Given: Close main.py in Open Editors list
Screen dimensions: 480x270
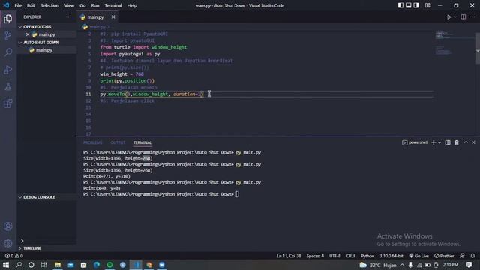Looking at the screenshot, I should pos(28,34).
